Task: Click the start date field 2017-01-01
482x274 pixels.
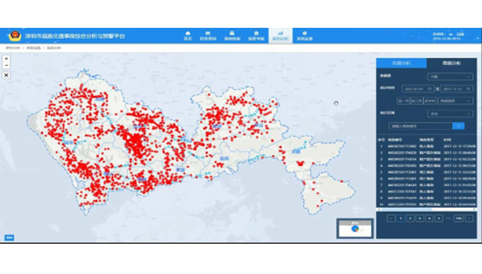Action: pos(418,88)
